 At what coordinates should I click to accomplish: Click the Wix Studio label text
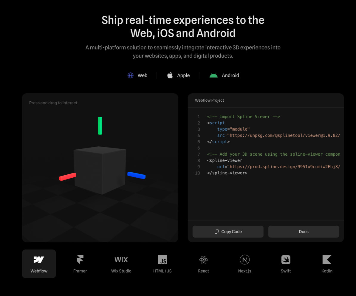click(121, 271)
